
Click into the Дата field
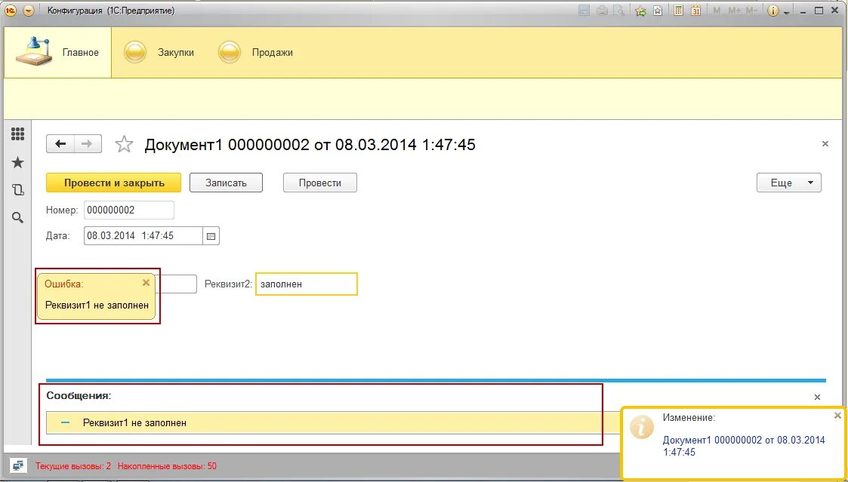143,235
